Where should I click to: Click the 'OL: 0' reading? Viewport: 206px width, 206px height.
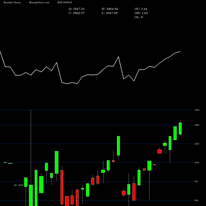[x=139, y=17]
